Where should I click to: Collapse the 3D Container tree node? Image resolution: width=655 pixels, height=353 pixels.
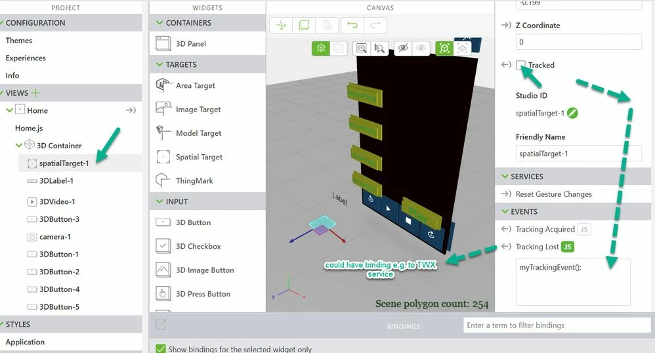[18, 146]
